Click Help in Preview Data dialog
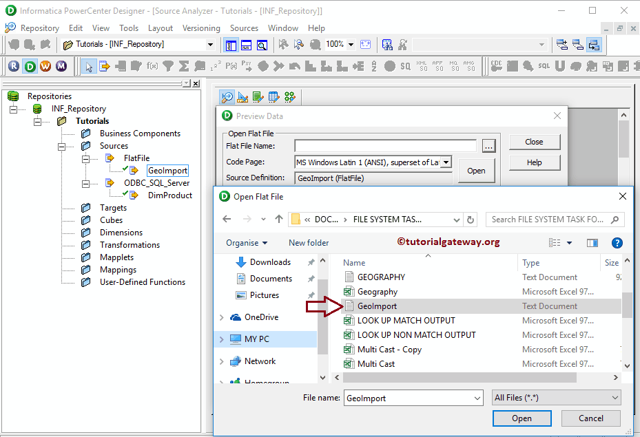 [535, 162]
